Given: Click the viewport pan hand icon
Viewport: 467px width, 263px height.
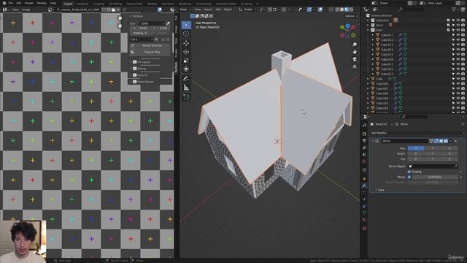Looking at the screenshot, I should (x=355, y=52).
